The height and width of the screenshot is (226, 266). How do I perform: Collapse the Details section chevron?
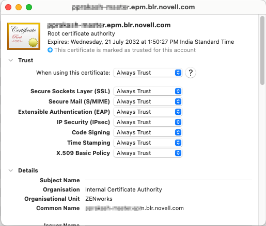[x=11, y=170]
